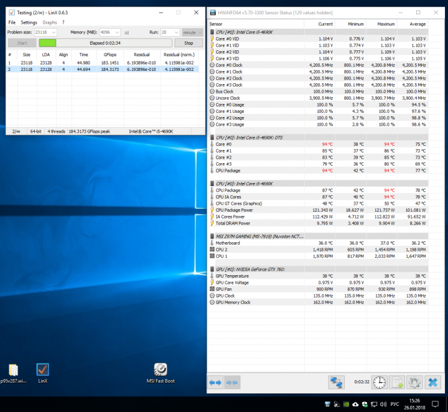Click the CPU Package 94 °C DTS row
448x412 pixels.
point(319,171)
